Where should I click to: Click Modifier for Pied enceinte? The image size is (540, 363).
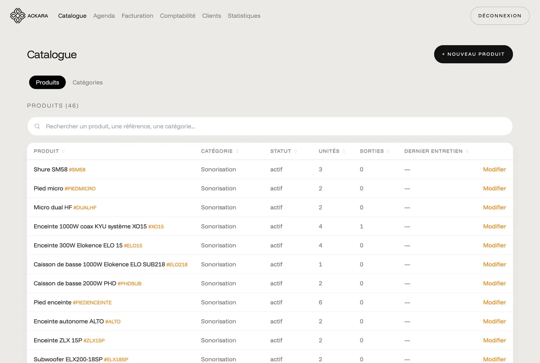(x=494, y=303)
